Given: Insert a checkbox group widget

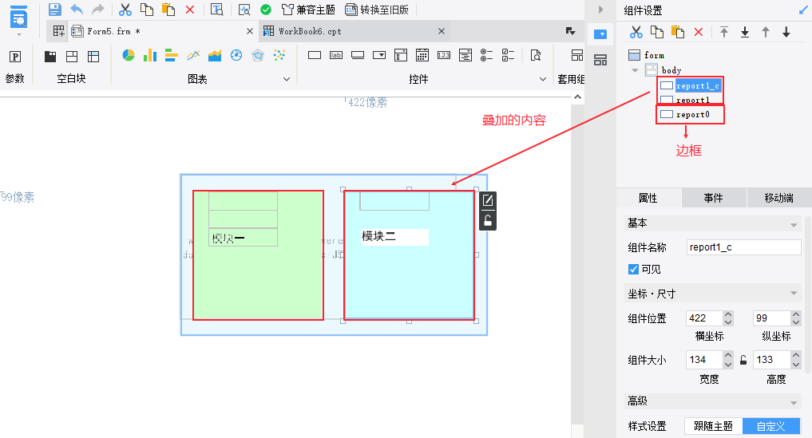Looking at the screenshot, I should click(508, 55).
